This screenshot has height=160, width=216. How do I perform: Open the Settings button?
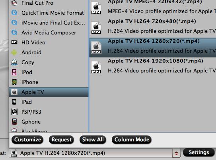tap(199, 152)
